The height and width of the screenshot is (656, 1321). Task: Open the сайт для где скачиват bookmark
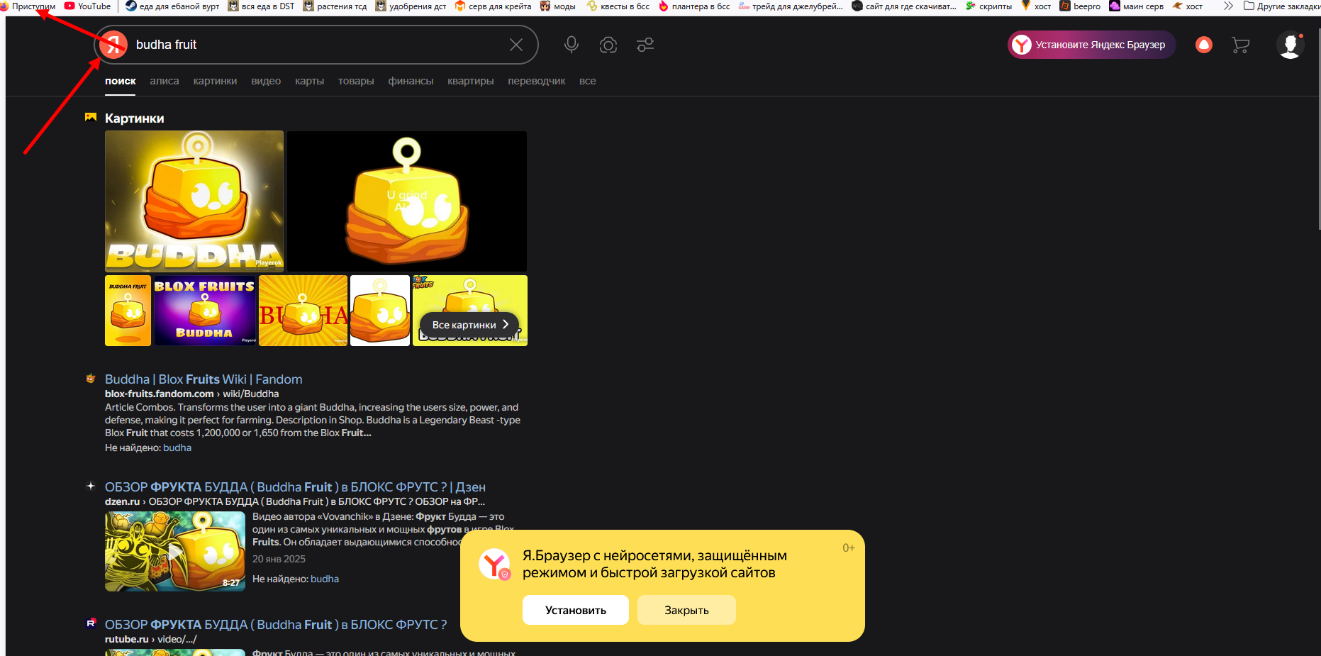pos(904,6)
